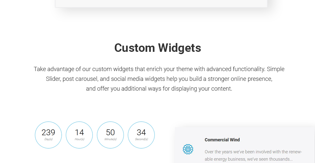The image size is (315, 163).
Task: Open the Commercial Wind title
Action: click(x=222, y=140)
